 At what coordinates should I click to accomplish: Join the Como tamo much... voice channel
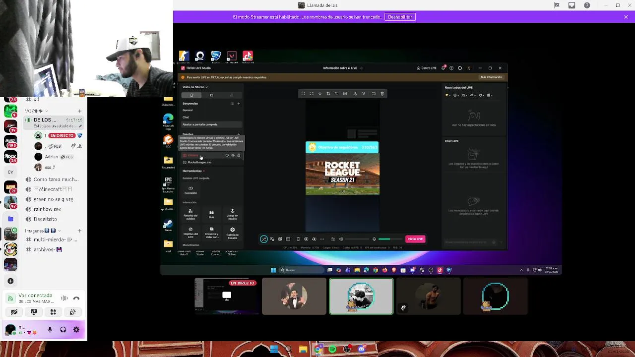click(x=54, y=179)
